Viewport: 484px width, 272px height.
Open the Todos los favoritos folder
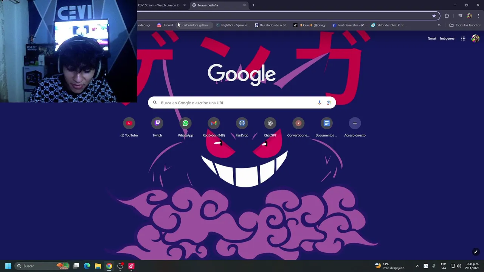coord(465,25)
